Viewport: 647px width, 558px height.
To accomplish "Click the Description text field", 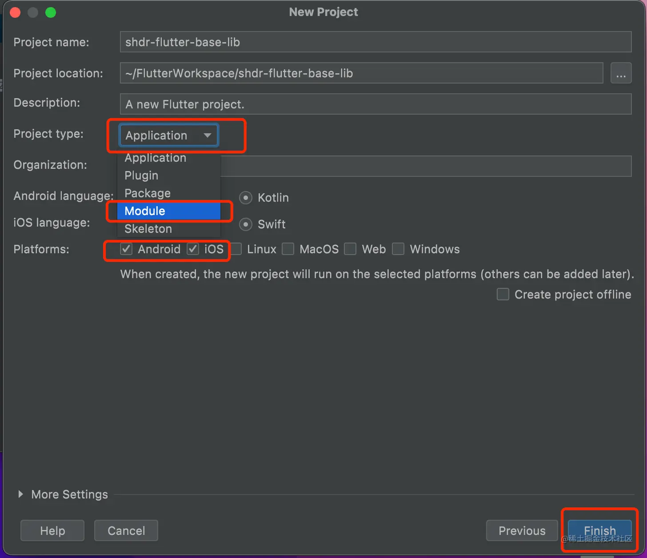I will [375, 104].
